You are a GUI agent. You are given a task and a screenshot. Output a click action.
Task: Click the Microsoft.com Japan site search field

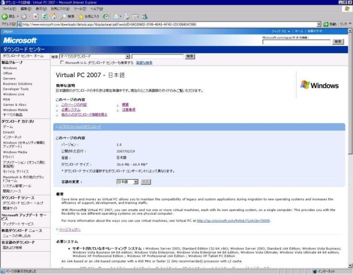coord(297,42)
